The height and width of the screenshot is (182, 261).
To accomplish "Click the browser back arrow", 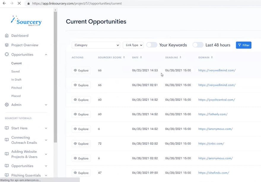I will coord(4,3).
